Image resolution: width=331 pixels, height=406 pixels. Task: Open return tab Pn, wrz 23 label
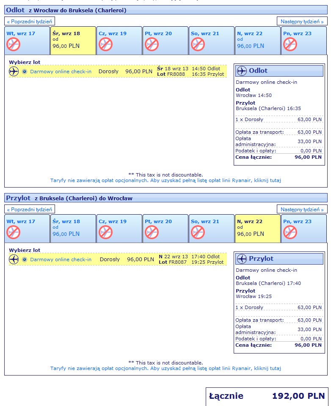pyautogui.click(x=297, y=221)
